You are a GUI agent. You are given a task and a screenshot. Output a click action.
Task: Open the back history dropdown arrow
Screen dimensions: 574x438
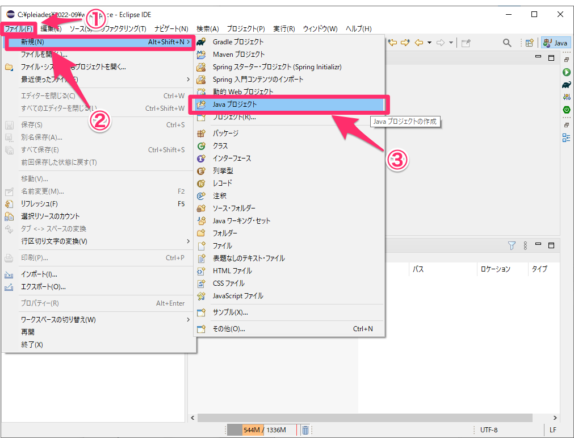[429, 43]
